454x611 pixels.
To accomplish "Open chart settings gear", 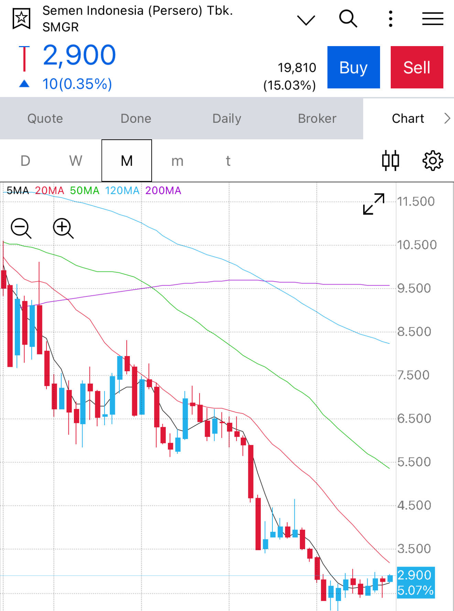I will pos(432,160).
